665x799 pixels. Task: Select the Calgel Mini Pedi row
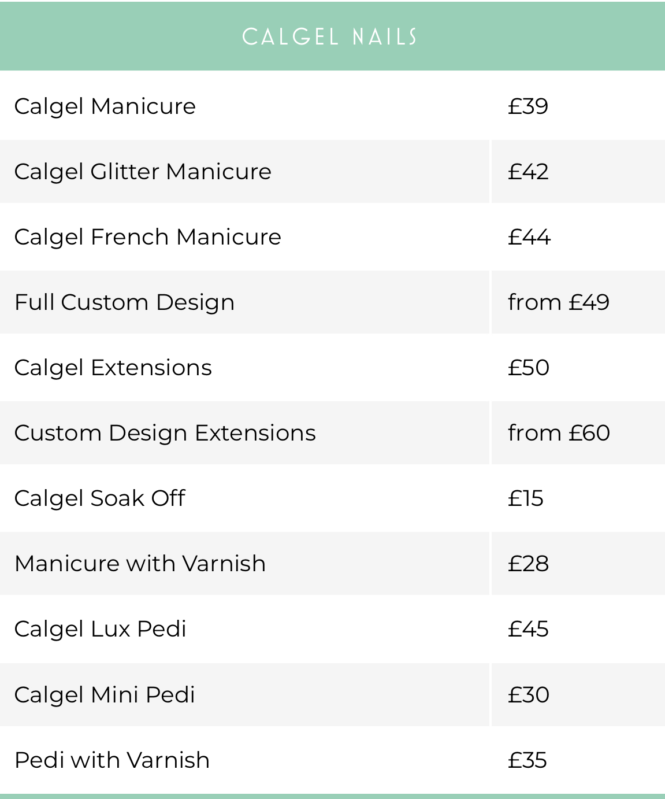pos(332,694)
